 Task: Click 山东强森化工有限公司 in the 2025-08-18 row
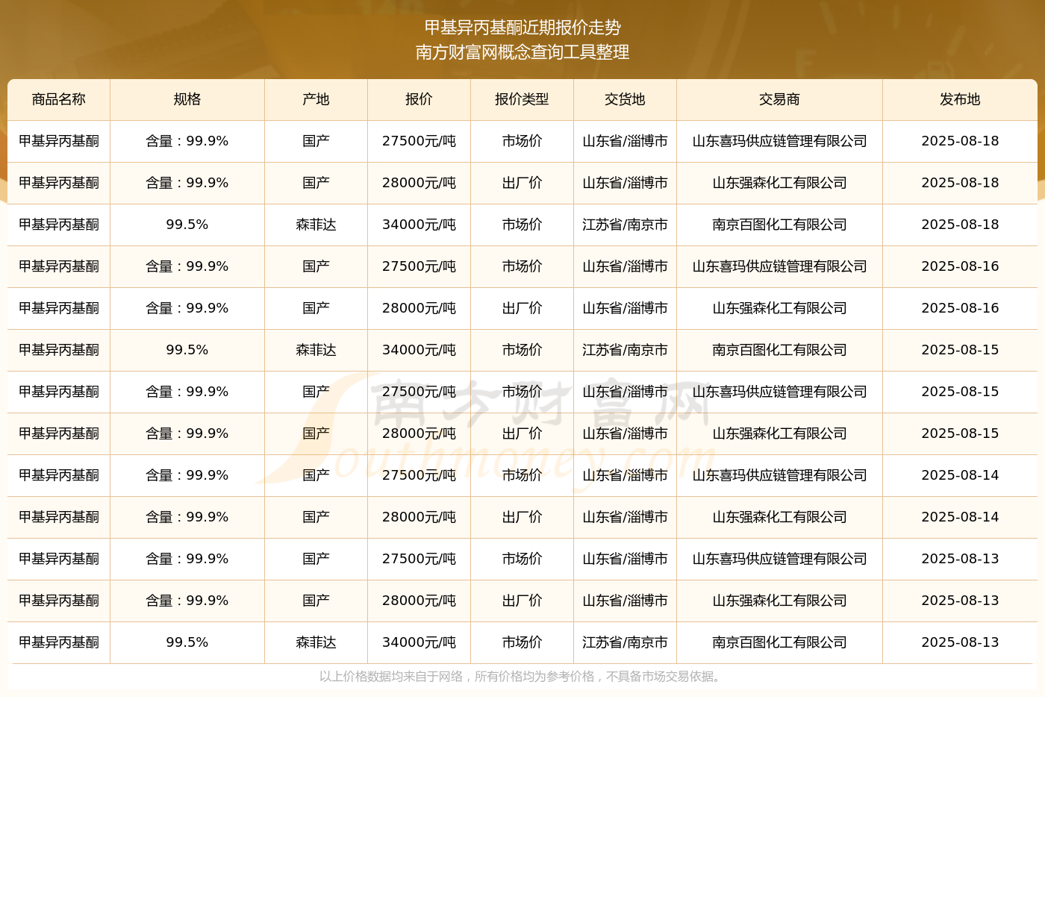coord(779,183)
